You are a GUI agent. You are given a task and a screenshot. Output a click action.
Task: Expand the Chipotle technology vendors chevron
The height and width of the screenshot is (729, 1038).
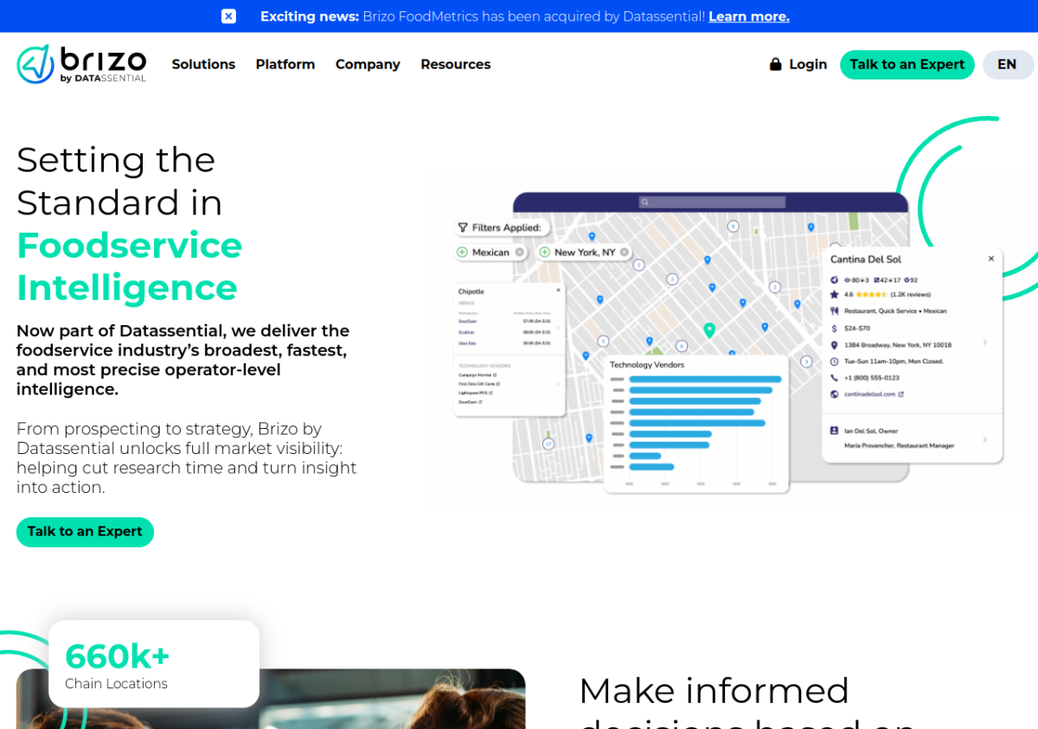558,384
